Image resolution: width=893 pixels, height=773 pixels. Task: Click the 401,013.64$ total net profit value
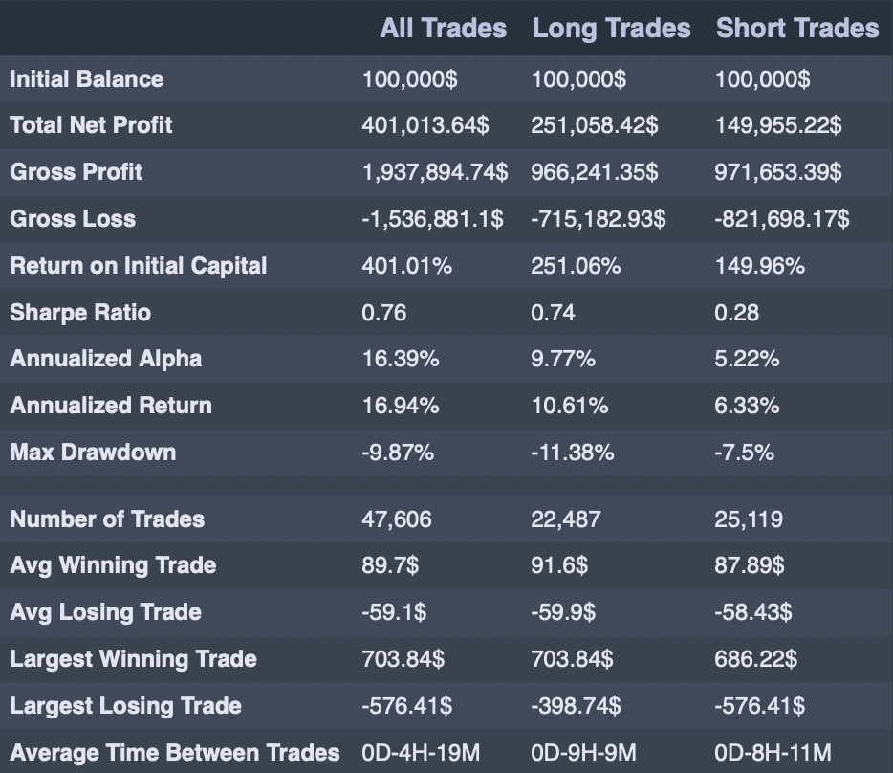(425, 125)
